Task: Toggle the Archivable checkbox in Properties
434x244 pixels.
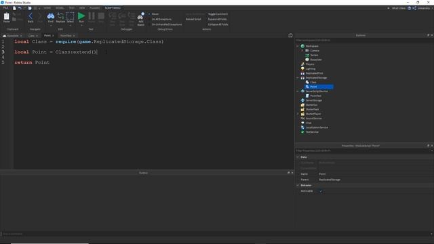Action: click(321, 191)
